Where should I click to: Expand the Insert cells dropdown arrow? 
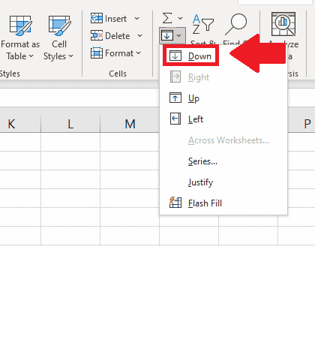point(136,19)
